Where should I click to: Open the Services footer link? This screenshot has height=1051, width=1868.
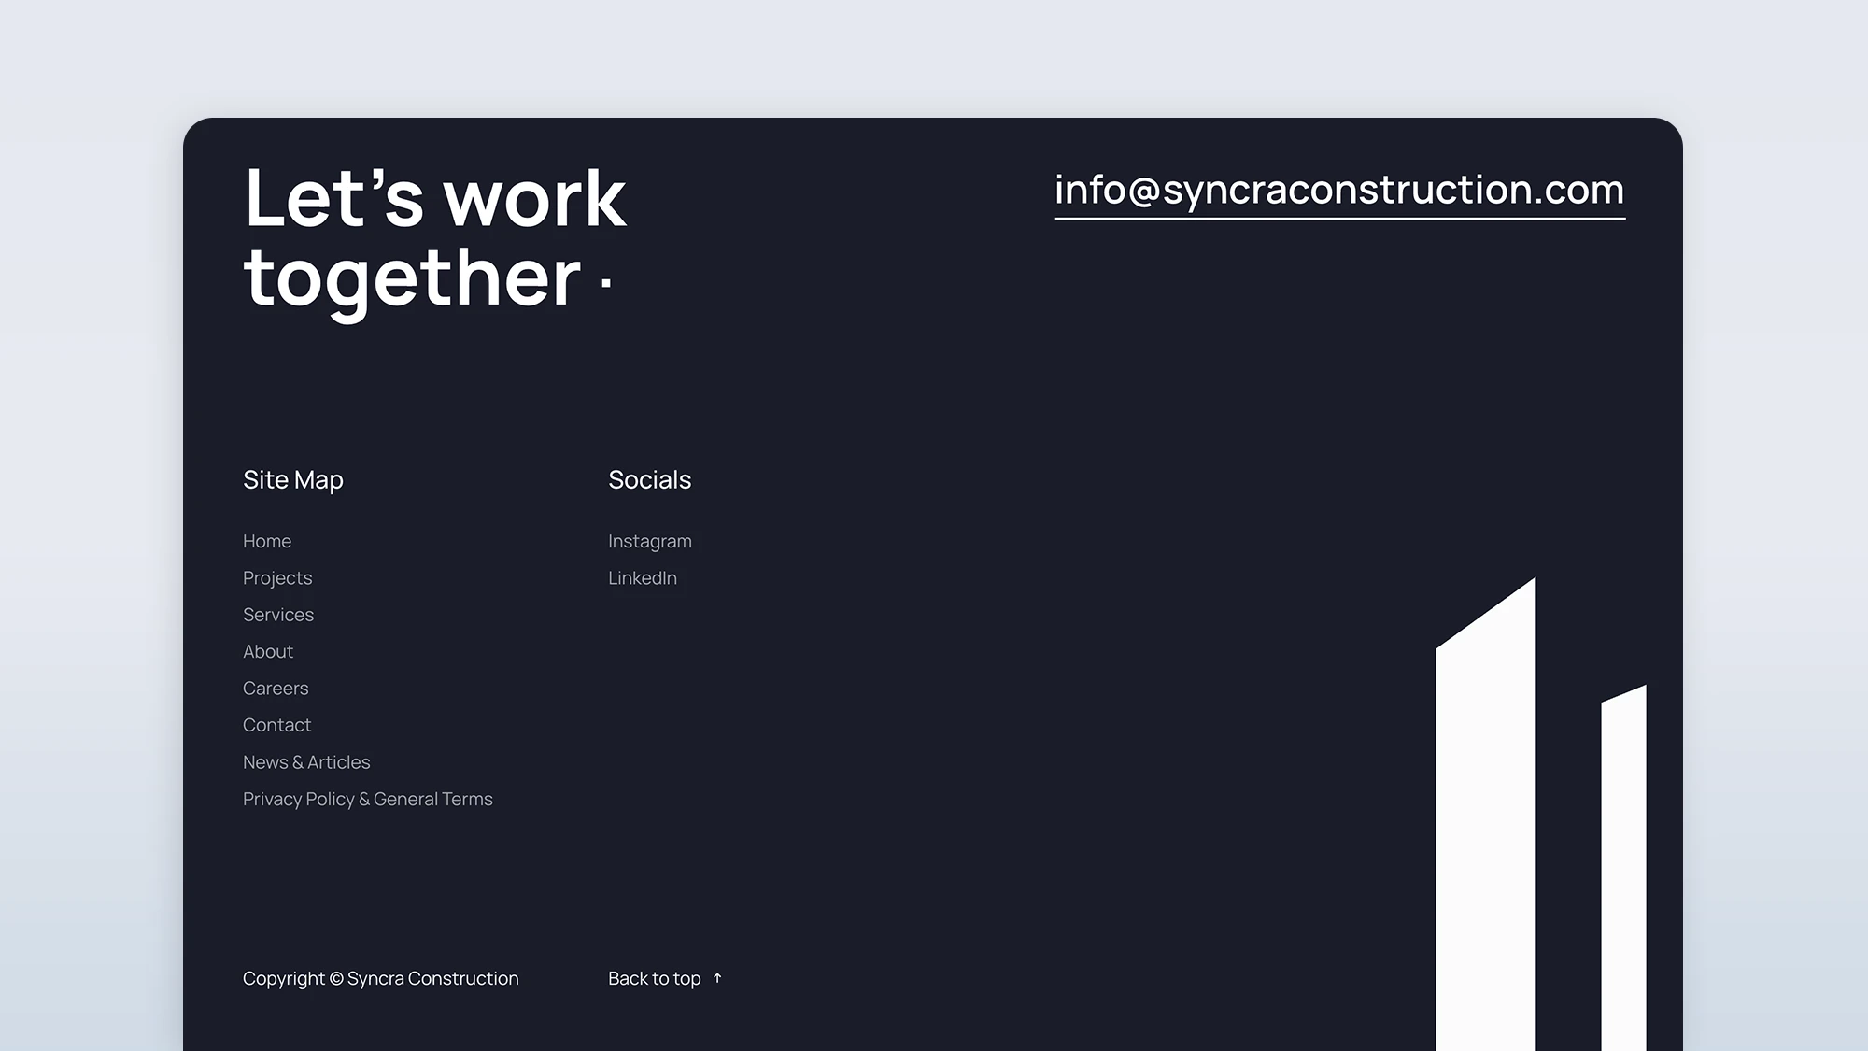pos(278,615)
